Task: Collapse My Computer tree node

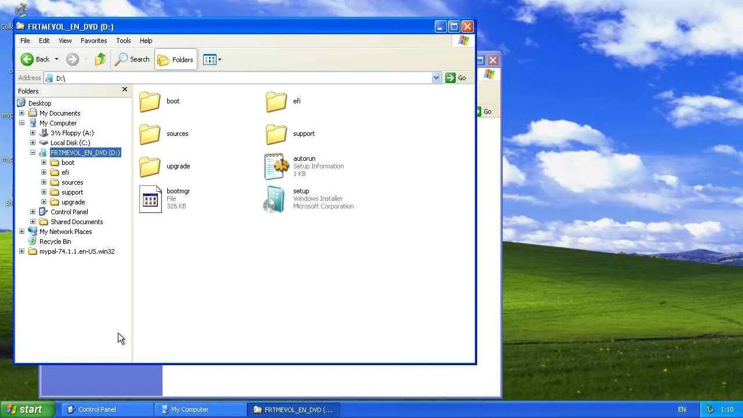Action: [21, 123]
